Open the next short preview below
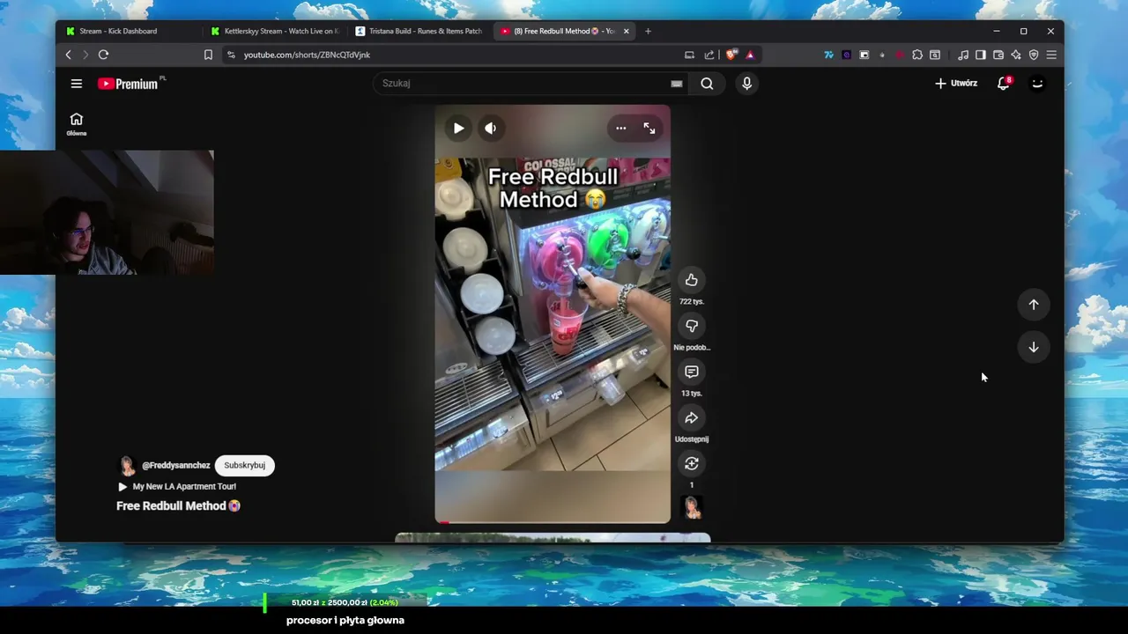 point(553,537)
